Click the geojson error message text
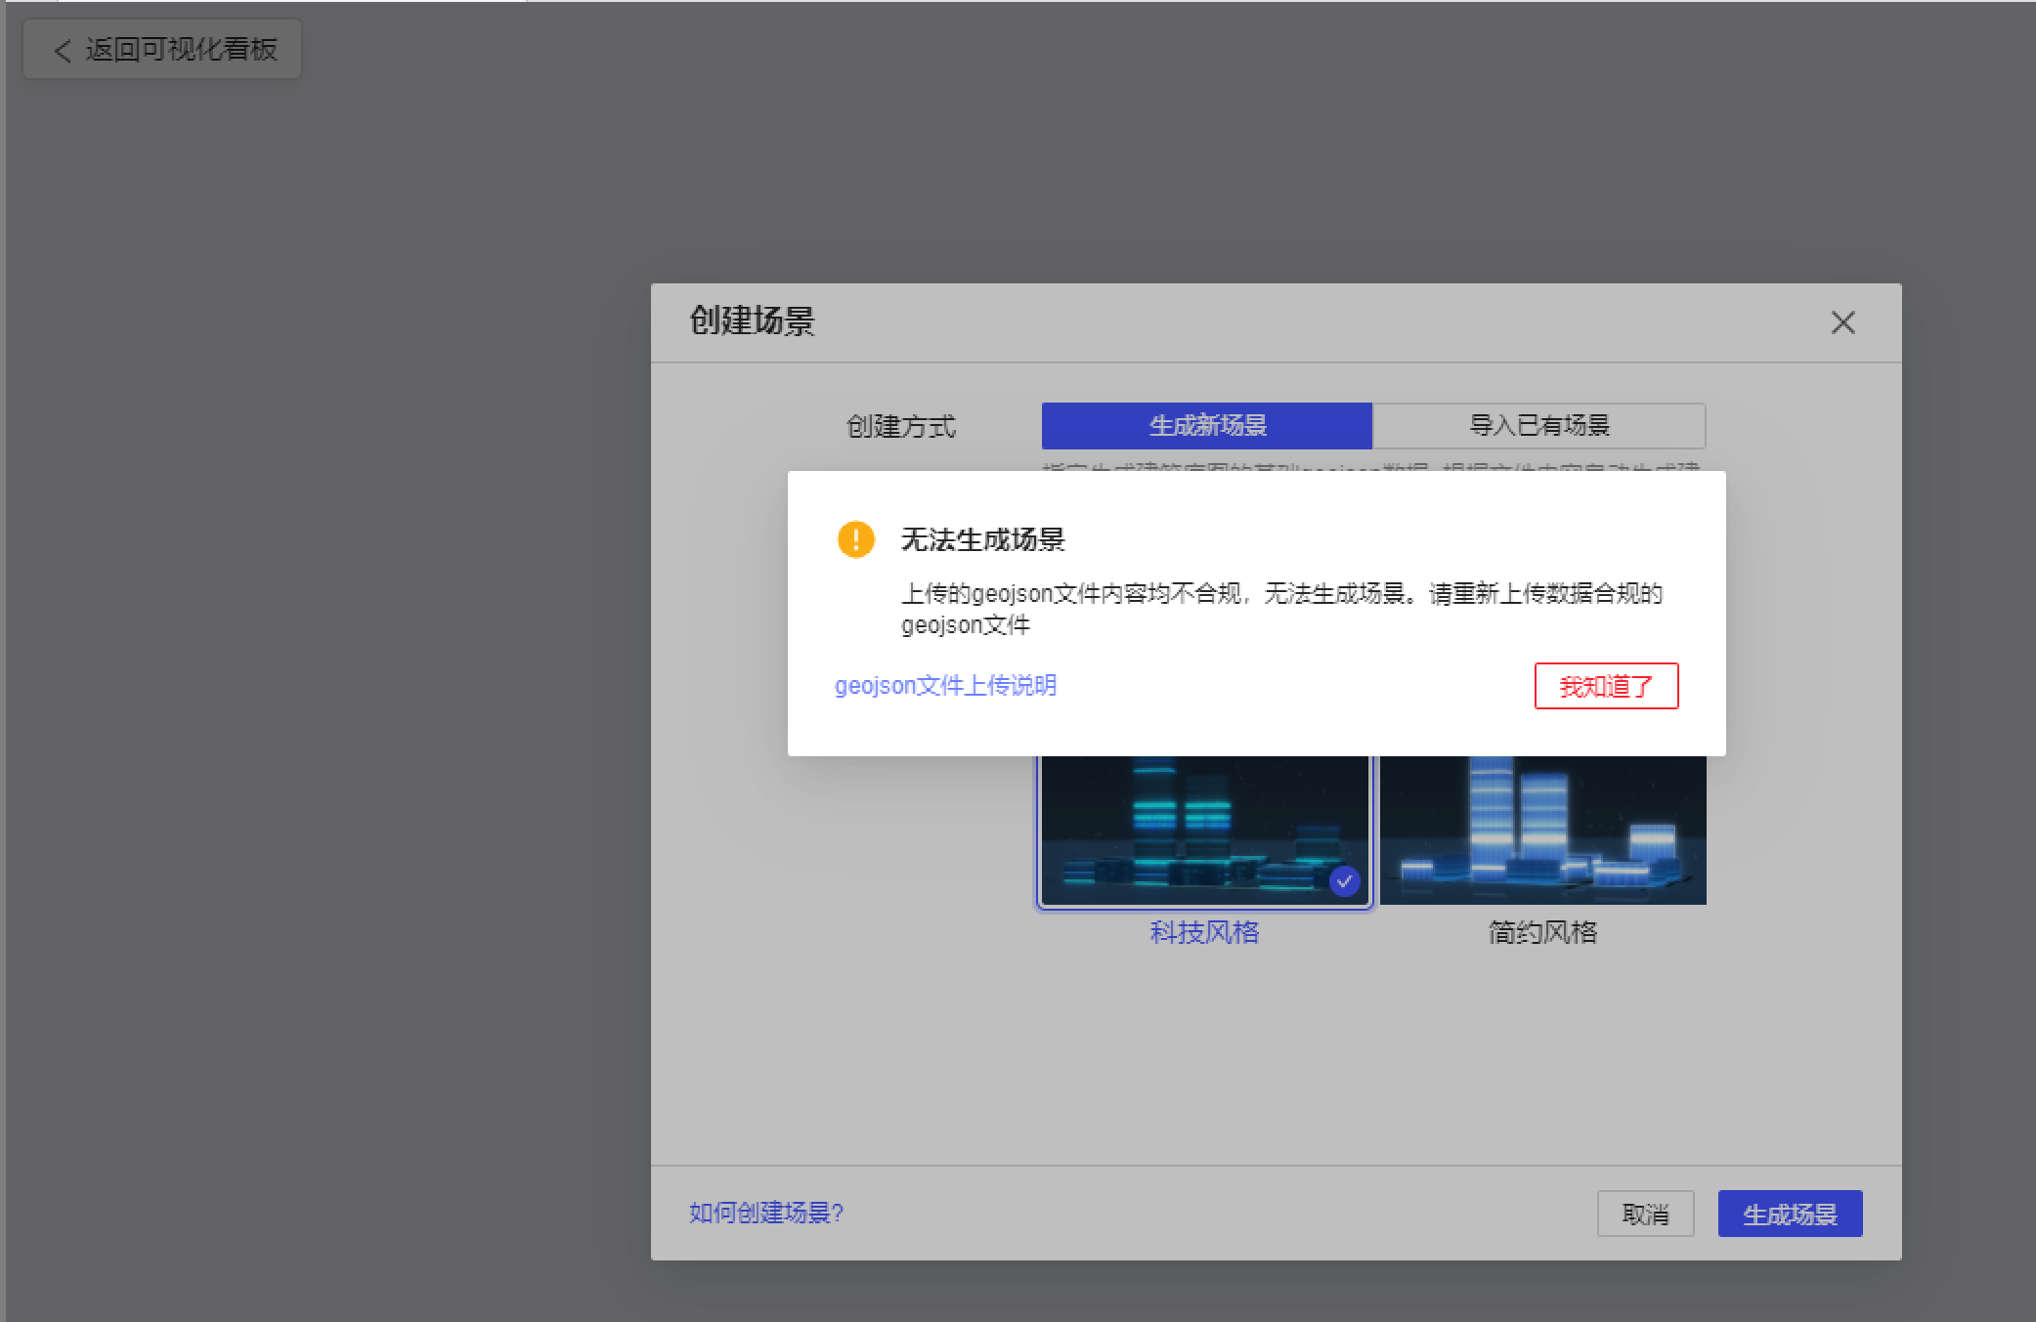 pos(1281,609)
